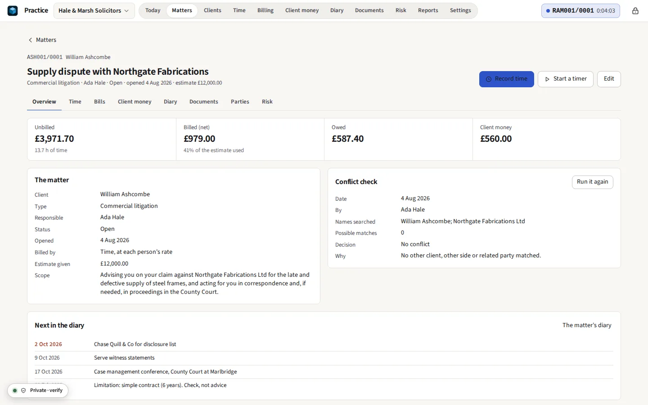The width and height of the screenshot is (648, 405).
Task: Switch to the Parties tab
Action: pos(240,102)
